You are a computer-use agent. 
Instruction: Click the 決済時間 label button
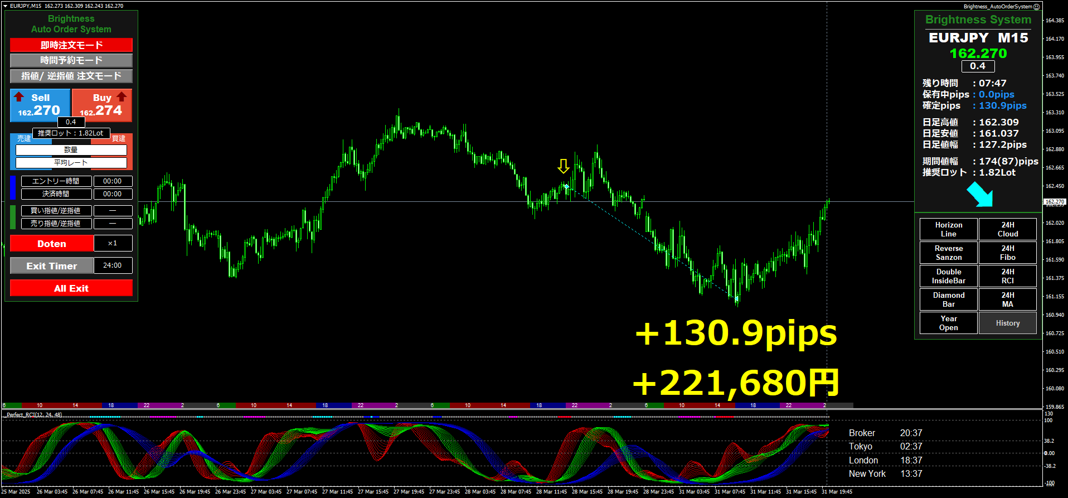56,194
